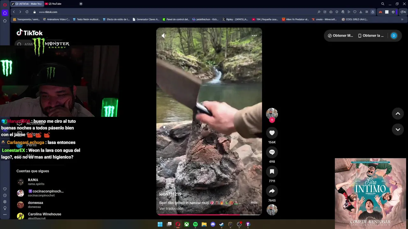Open the blue 'D' profile avatar

coord(394,36)
